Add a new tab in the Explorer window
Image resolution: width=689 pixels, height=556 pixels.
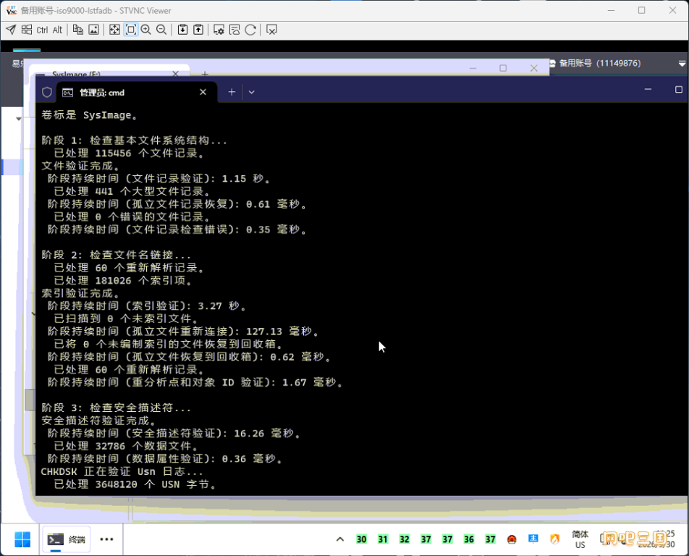click(x=205, y=74)
